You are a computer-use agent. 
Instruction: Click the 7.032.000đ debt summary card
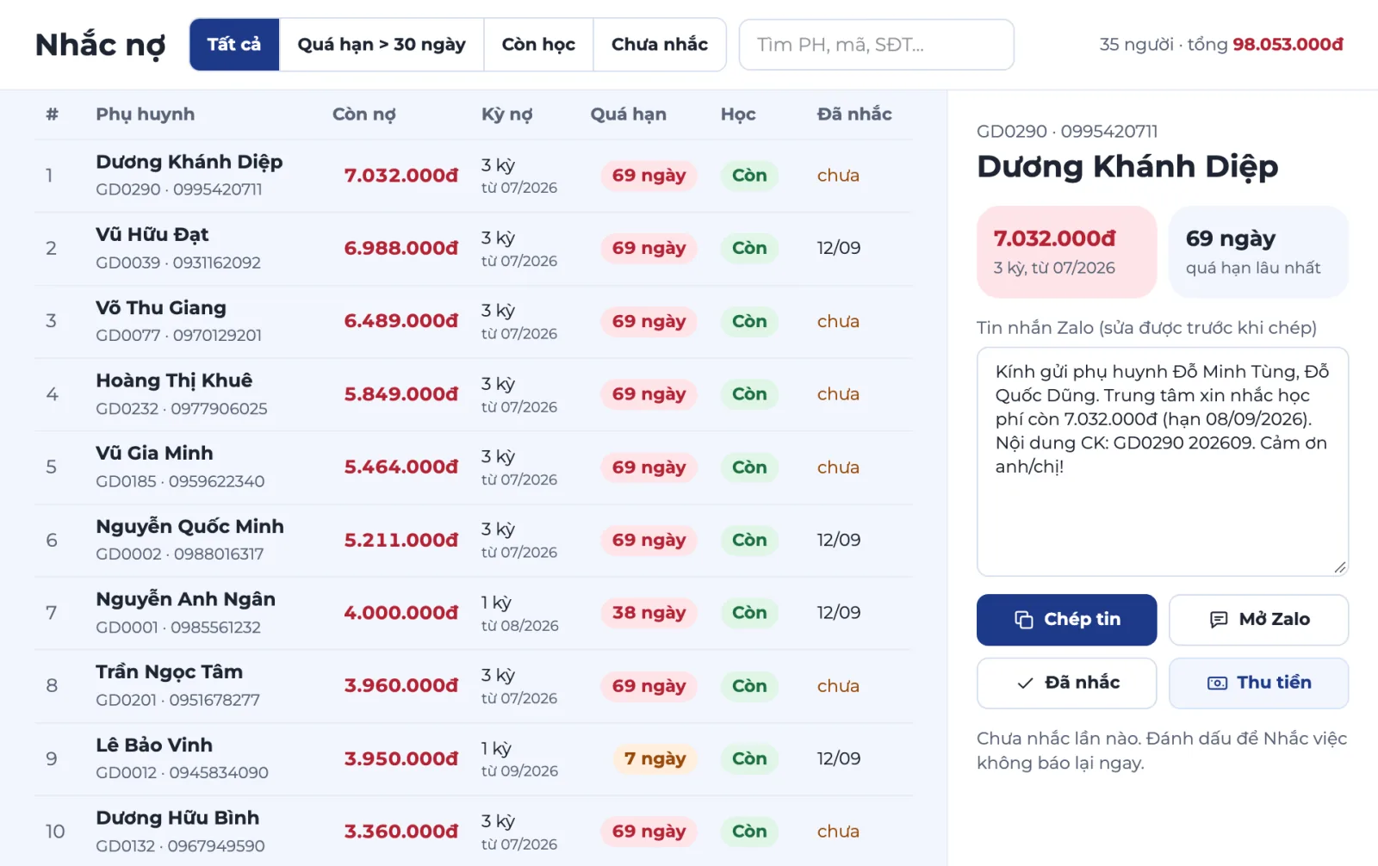pyautogui.click(x=1066, y=252)
